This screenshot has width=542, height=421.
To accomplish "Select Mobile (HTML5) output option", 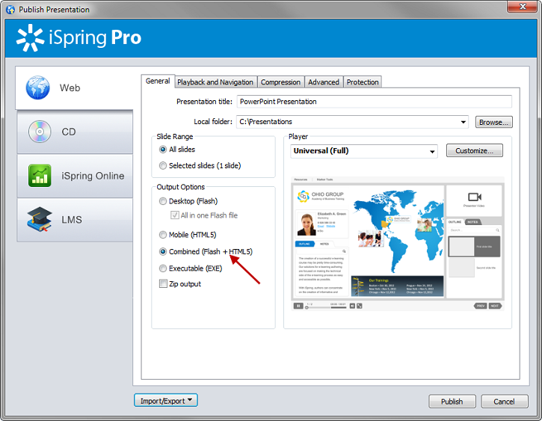I will click(163, 235).
